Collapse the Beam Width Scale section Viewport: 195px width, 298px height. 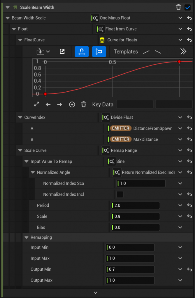[7, 18]
